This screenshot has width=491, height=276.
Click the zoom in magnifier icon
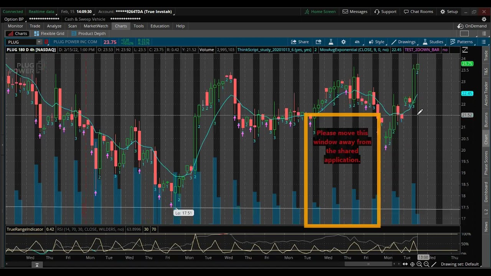tap(419, 264)
